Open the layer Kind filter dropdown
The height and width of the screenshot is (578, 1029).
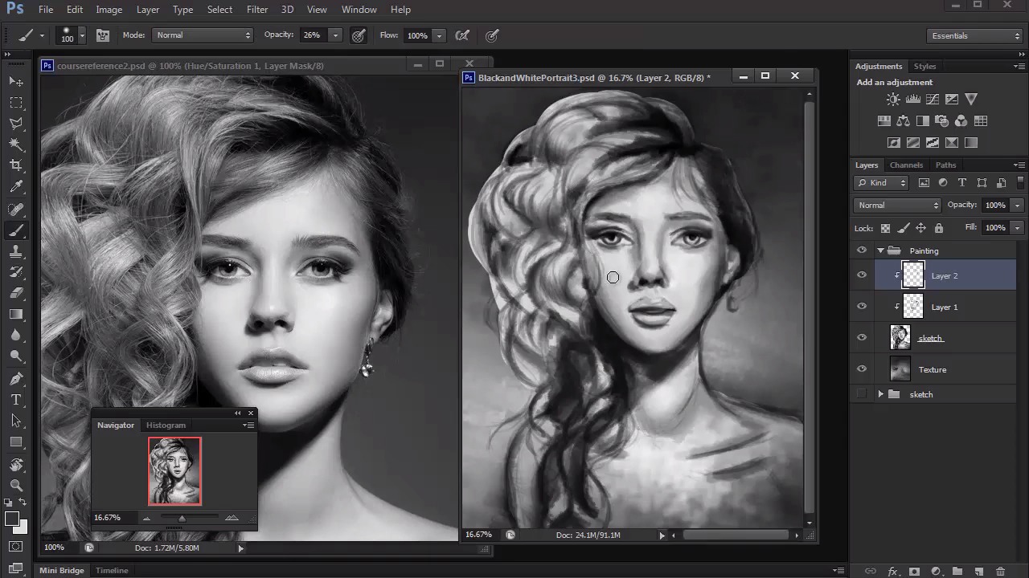click(x=881, y=183)
